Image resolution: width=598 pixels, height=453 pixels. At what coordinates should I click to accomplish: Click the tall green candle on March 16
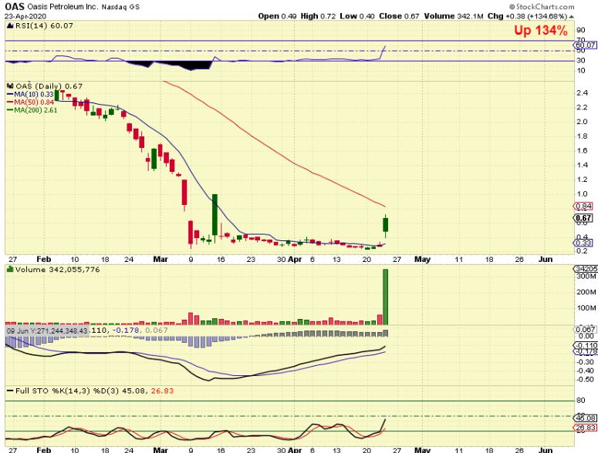(215, 215)
